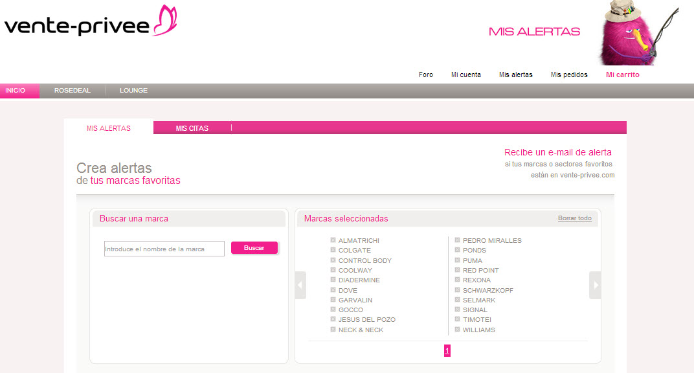Click the SCHWARZKOPF brand name

488,290
